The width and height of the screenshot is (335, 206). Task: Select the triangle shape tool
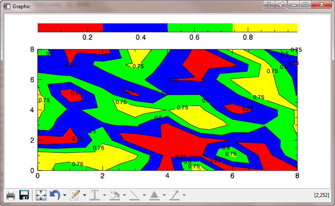click(x=155, y=195)
